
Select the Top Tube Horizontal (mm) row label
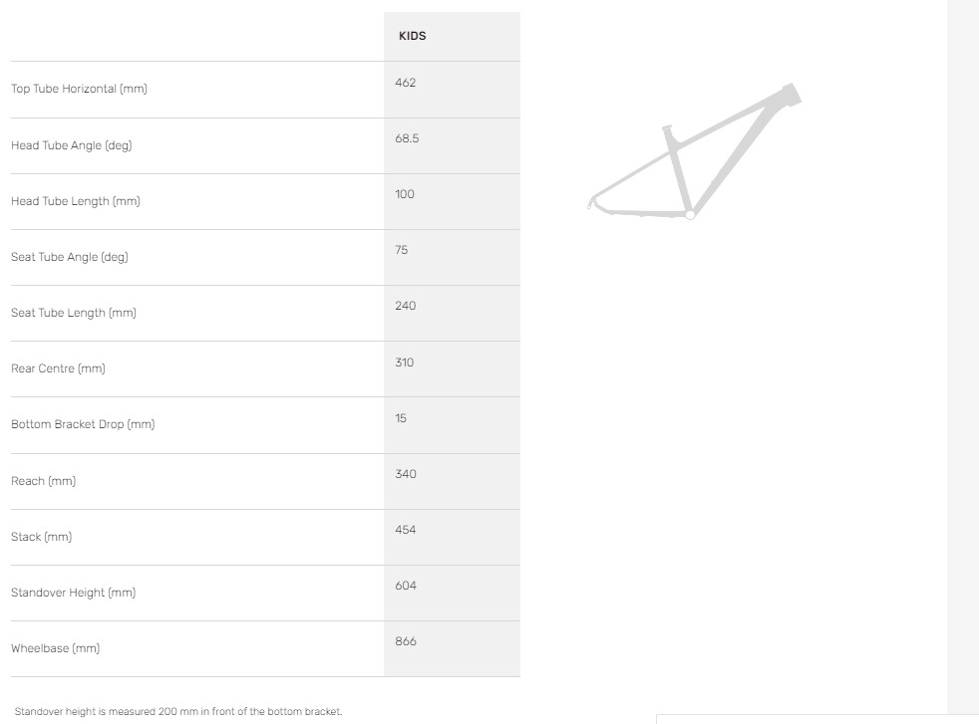click(x=79, y=90)
